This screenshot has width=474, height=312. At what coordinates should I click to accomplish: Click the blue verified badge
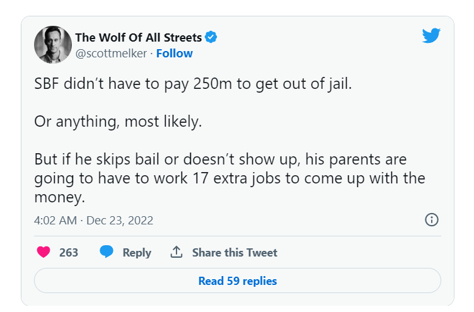212,37
